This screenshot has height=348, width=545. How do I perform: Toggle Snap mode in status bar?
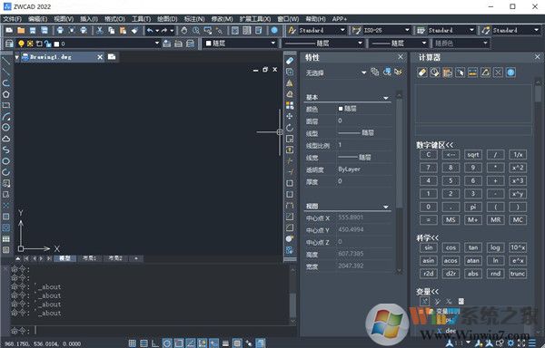pyautogui.click(x=132, y=343)
